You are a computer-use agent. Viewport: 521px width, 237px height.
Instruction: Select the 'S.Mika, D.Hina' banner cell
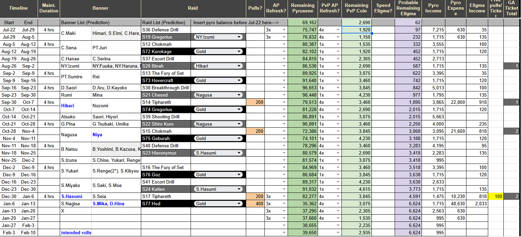116,204
